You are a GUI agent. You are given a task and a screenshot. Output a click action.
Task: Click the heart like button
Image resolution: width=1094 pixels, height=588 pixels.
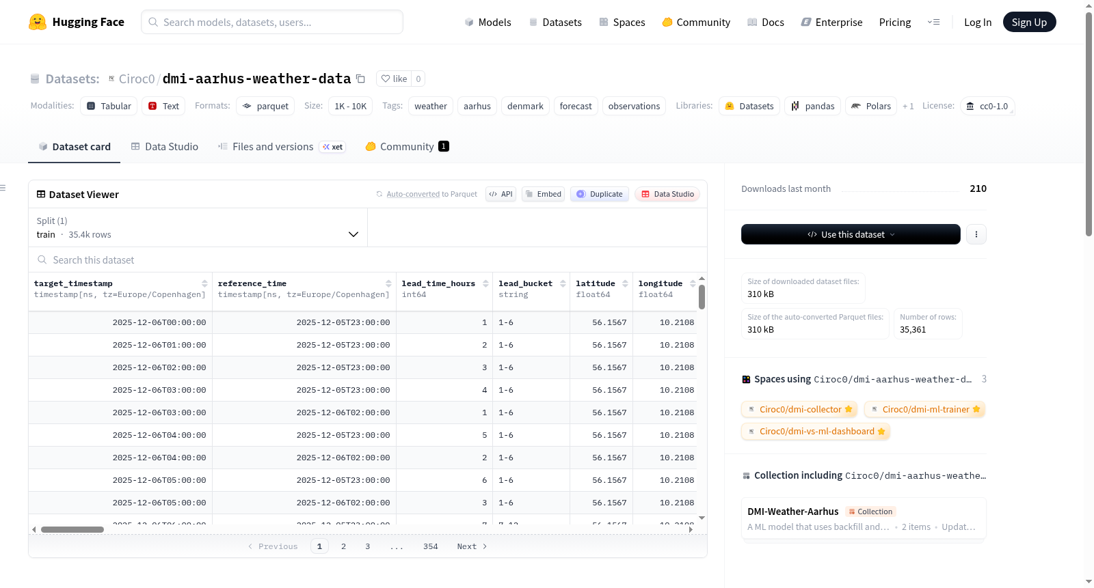pyautogui.click(x=394, y=79)
